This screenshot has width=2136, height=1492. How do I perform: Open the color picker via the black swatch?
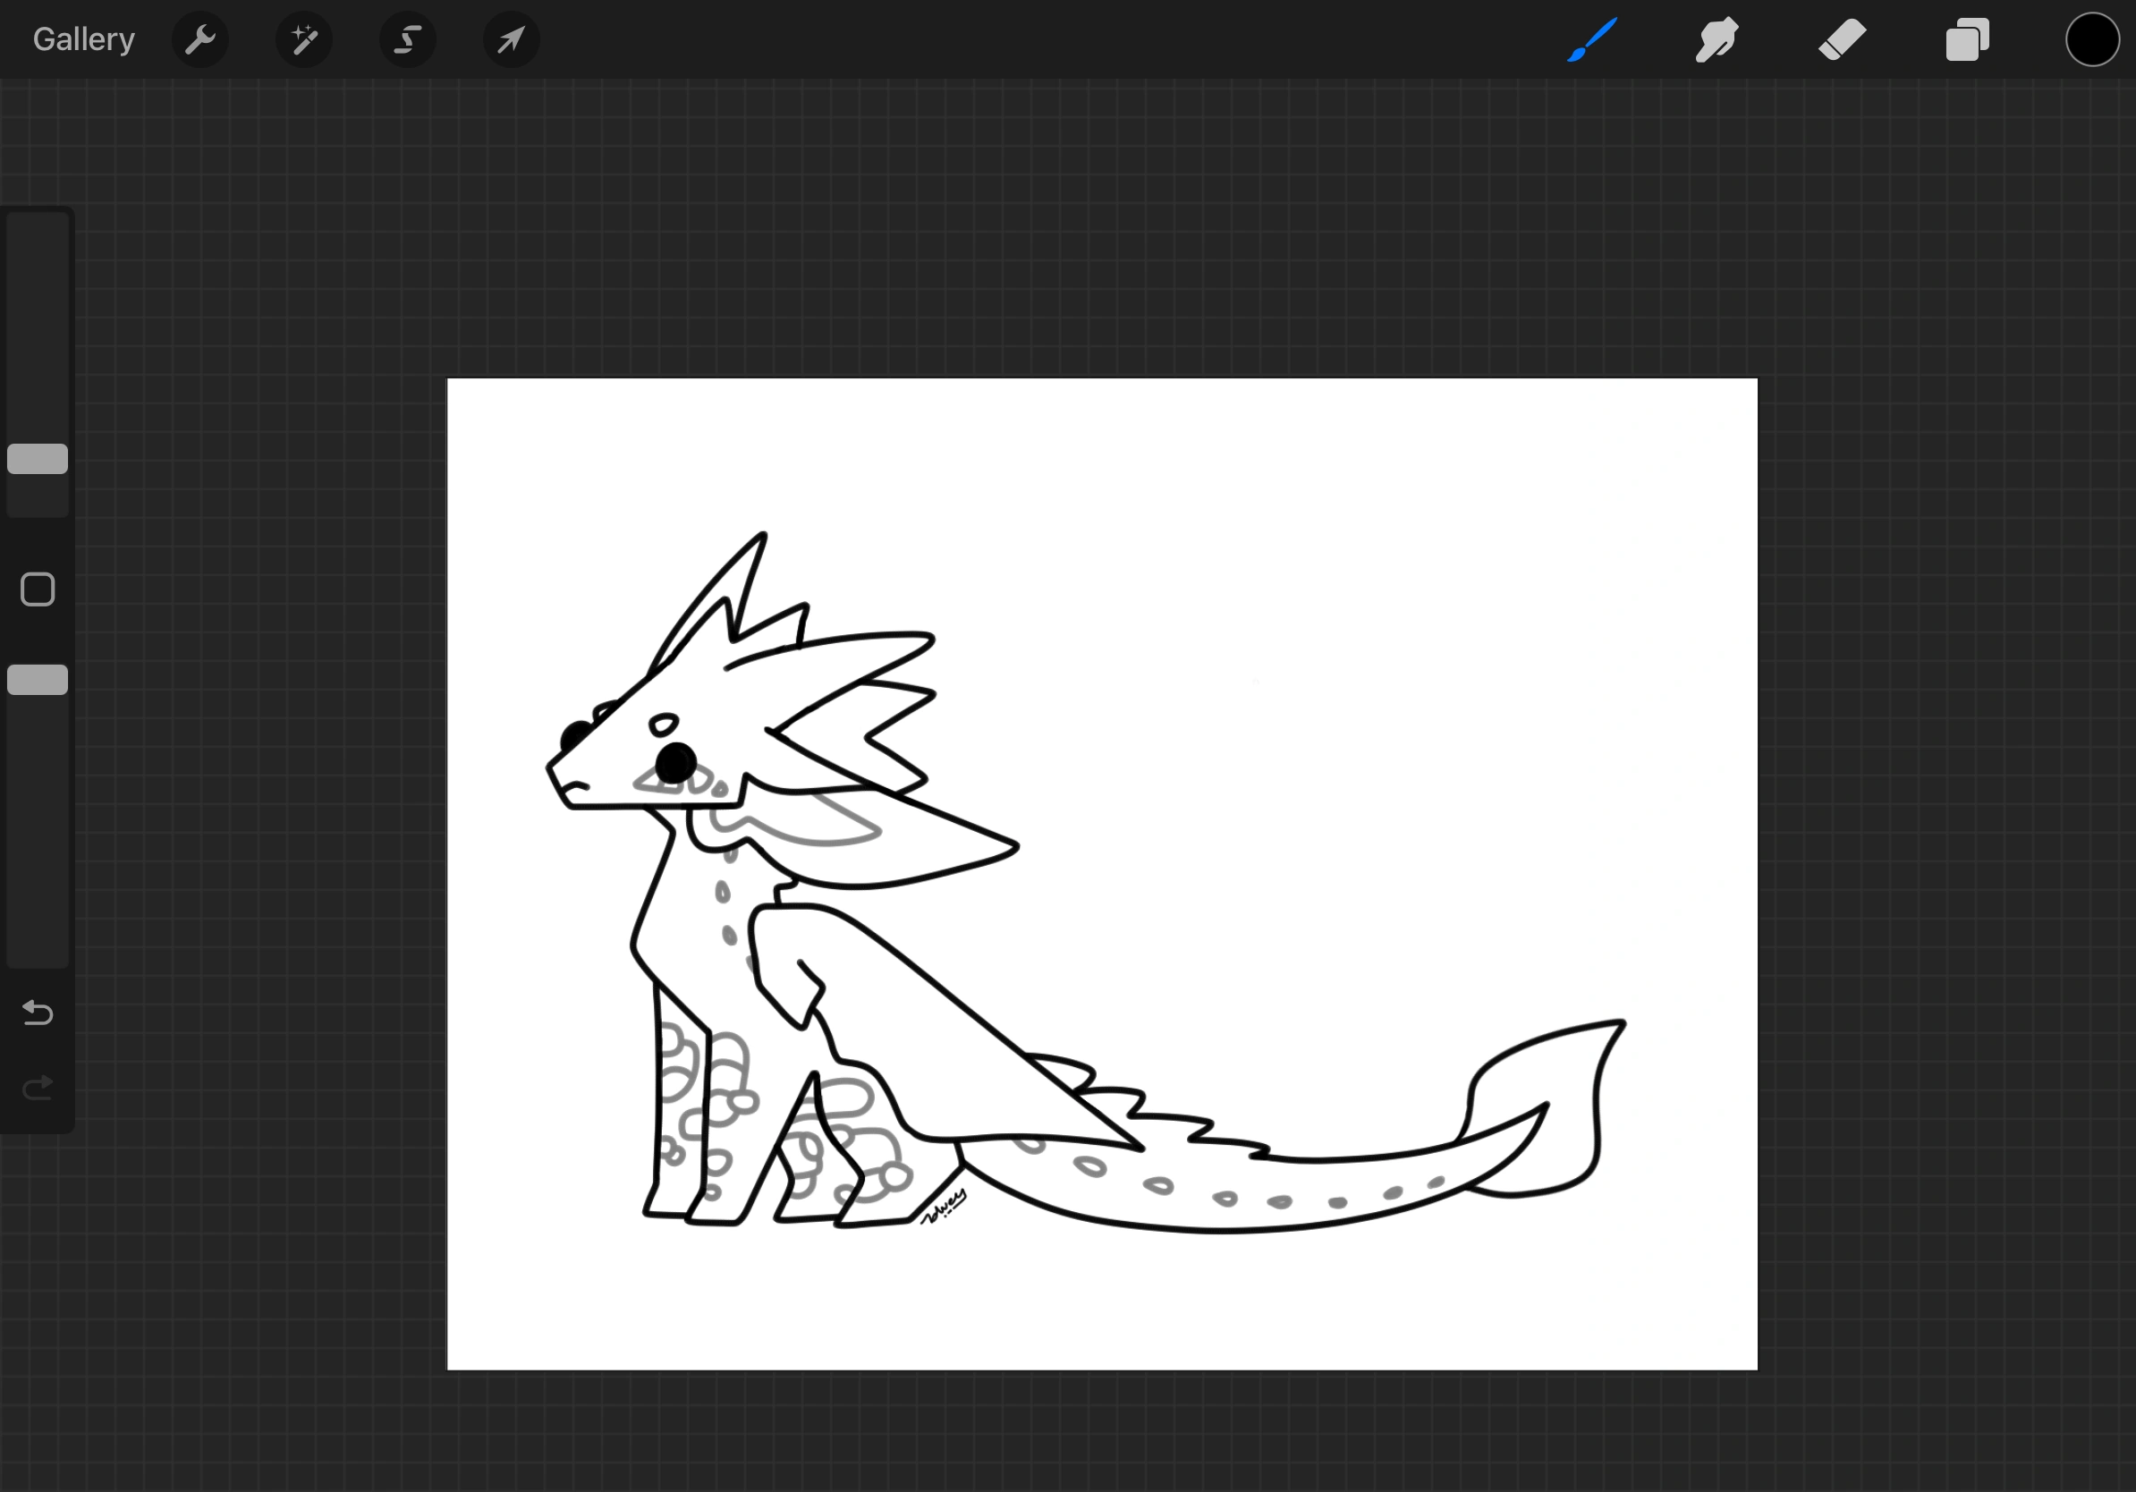click(x=2091, y=39)
